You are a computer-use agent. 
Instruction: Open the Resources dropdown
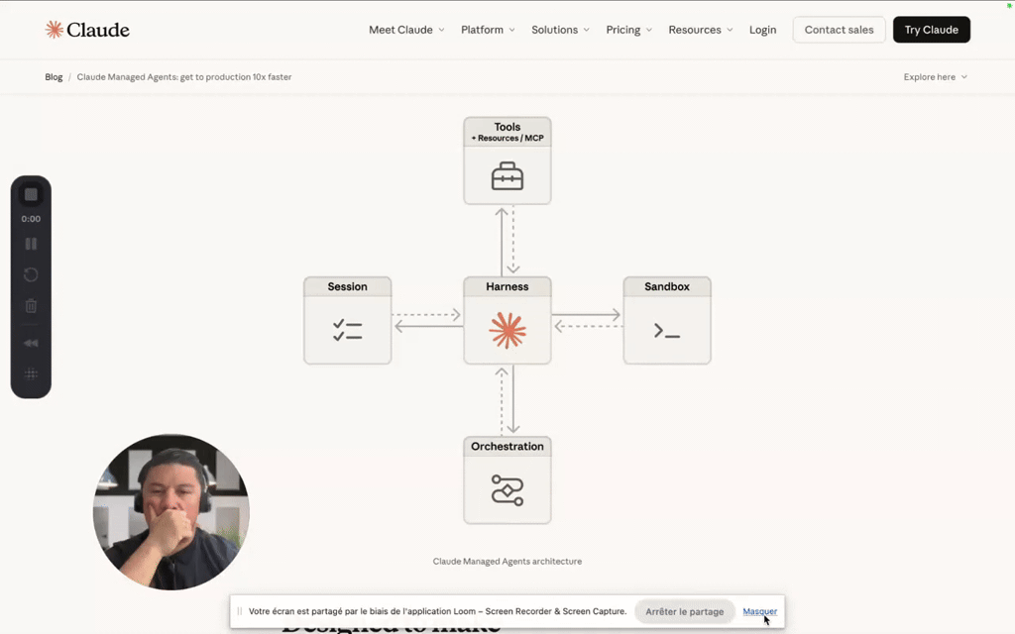pyautogui.click(x=701, y=30)
